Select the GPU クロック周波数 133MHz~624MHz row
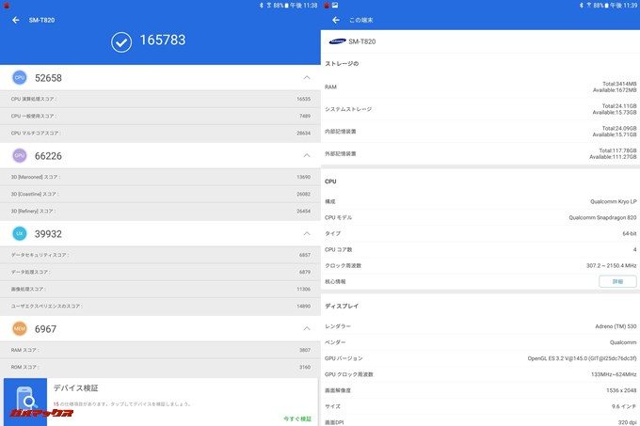Viewport: 640px width, 426px height. 480,374
